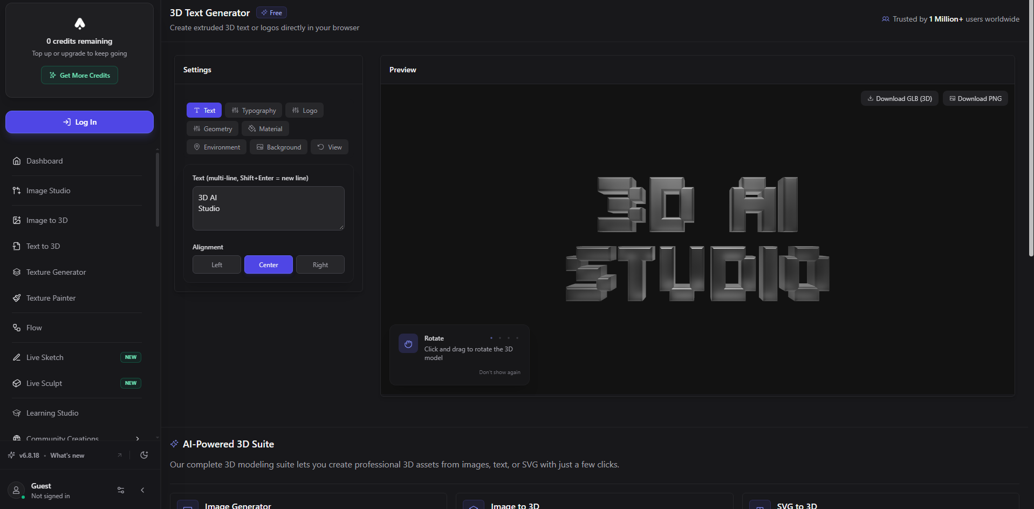Screen dimensions: 1034x509
Task: Click the theme toggle icon beside What's new
Action: click(x=144, y=455)
